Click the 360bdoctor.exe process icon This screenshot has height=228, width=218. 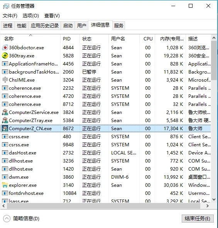(x=5, y=47)
